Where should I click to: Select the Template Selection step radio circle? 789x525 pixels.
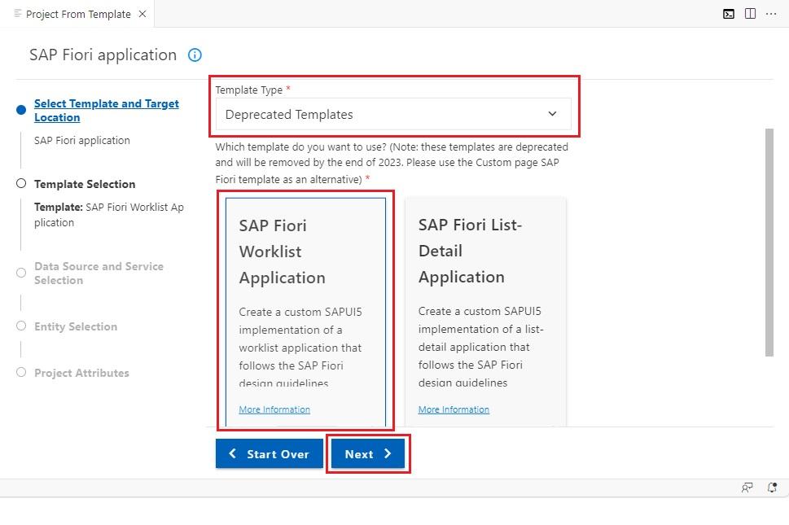(x=21, y=184)
